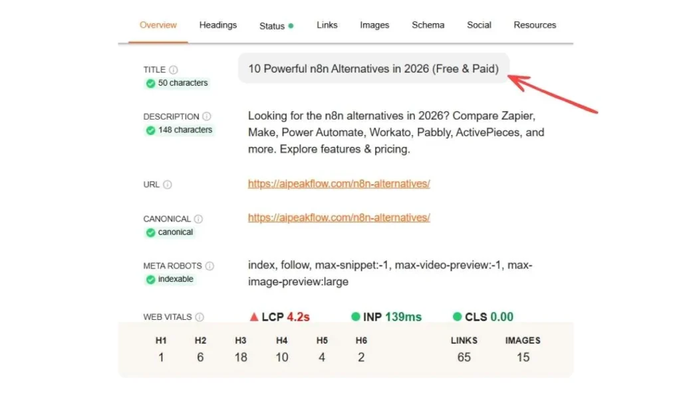The width and height of the screenshot is (681, 397).
Task: Click the green dot beside INP metric
Action: (356, 317)
